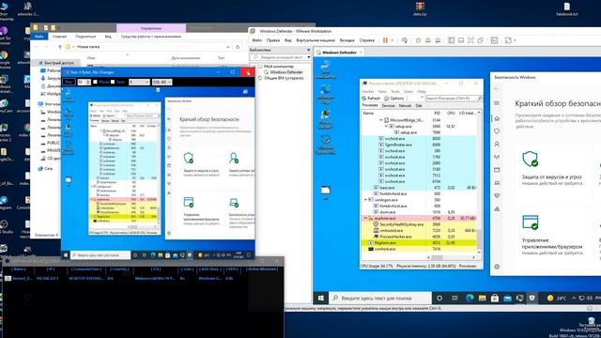Toggle the VMware library sidebar view icon
This screenshot has height=338, width=601.
(452, 40)
